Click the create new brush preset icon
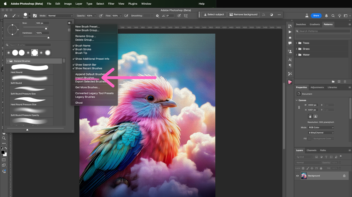The image size is (352, 197). coord(69,30)
